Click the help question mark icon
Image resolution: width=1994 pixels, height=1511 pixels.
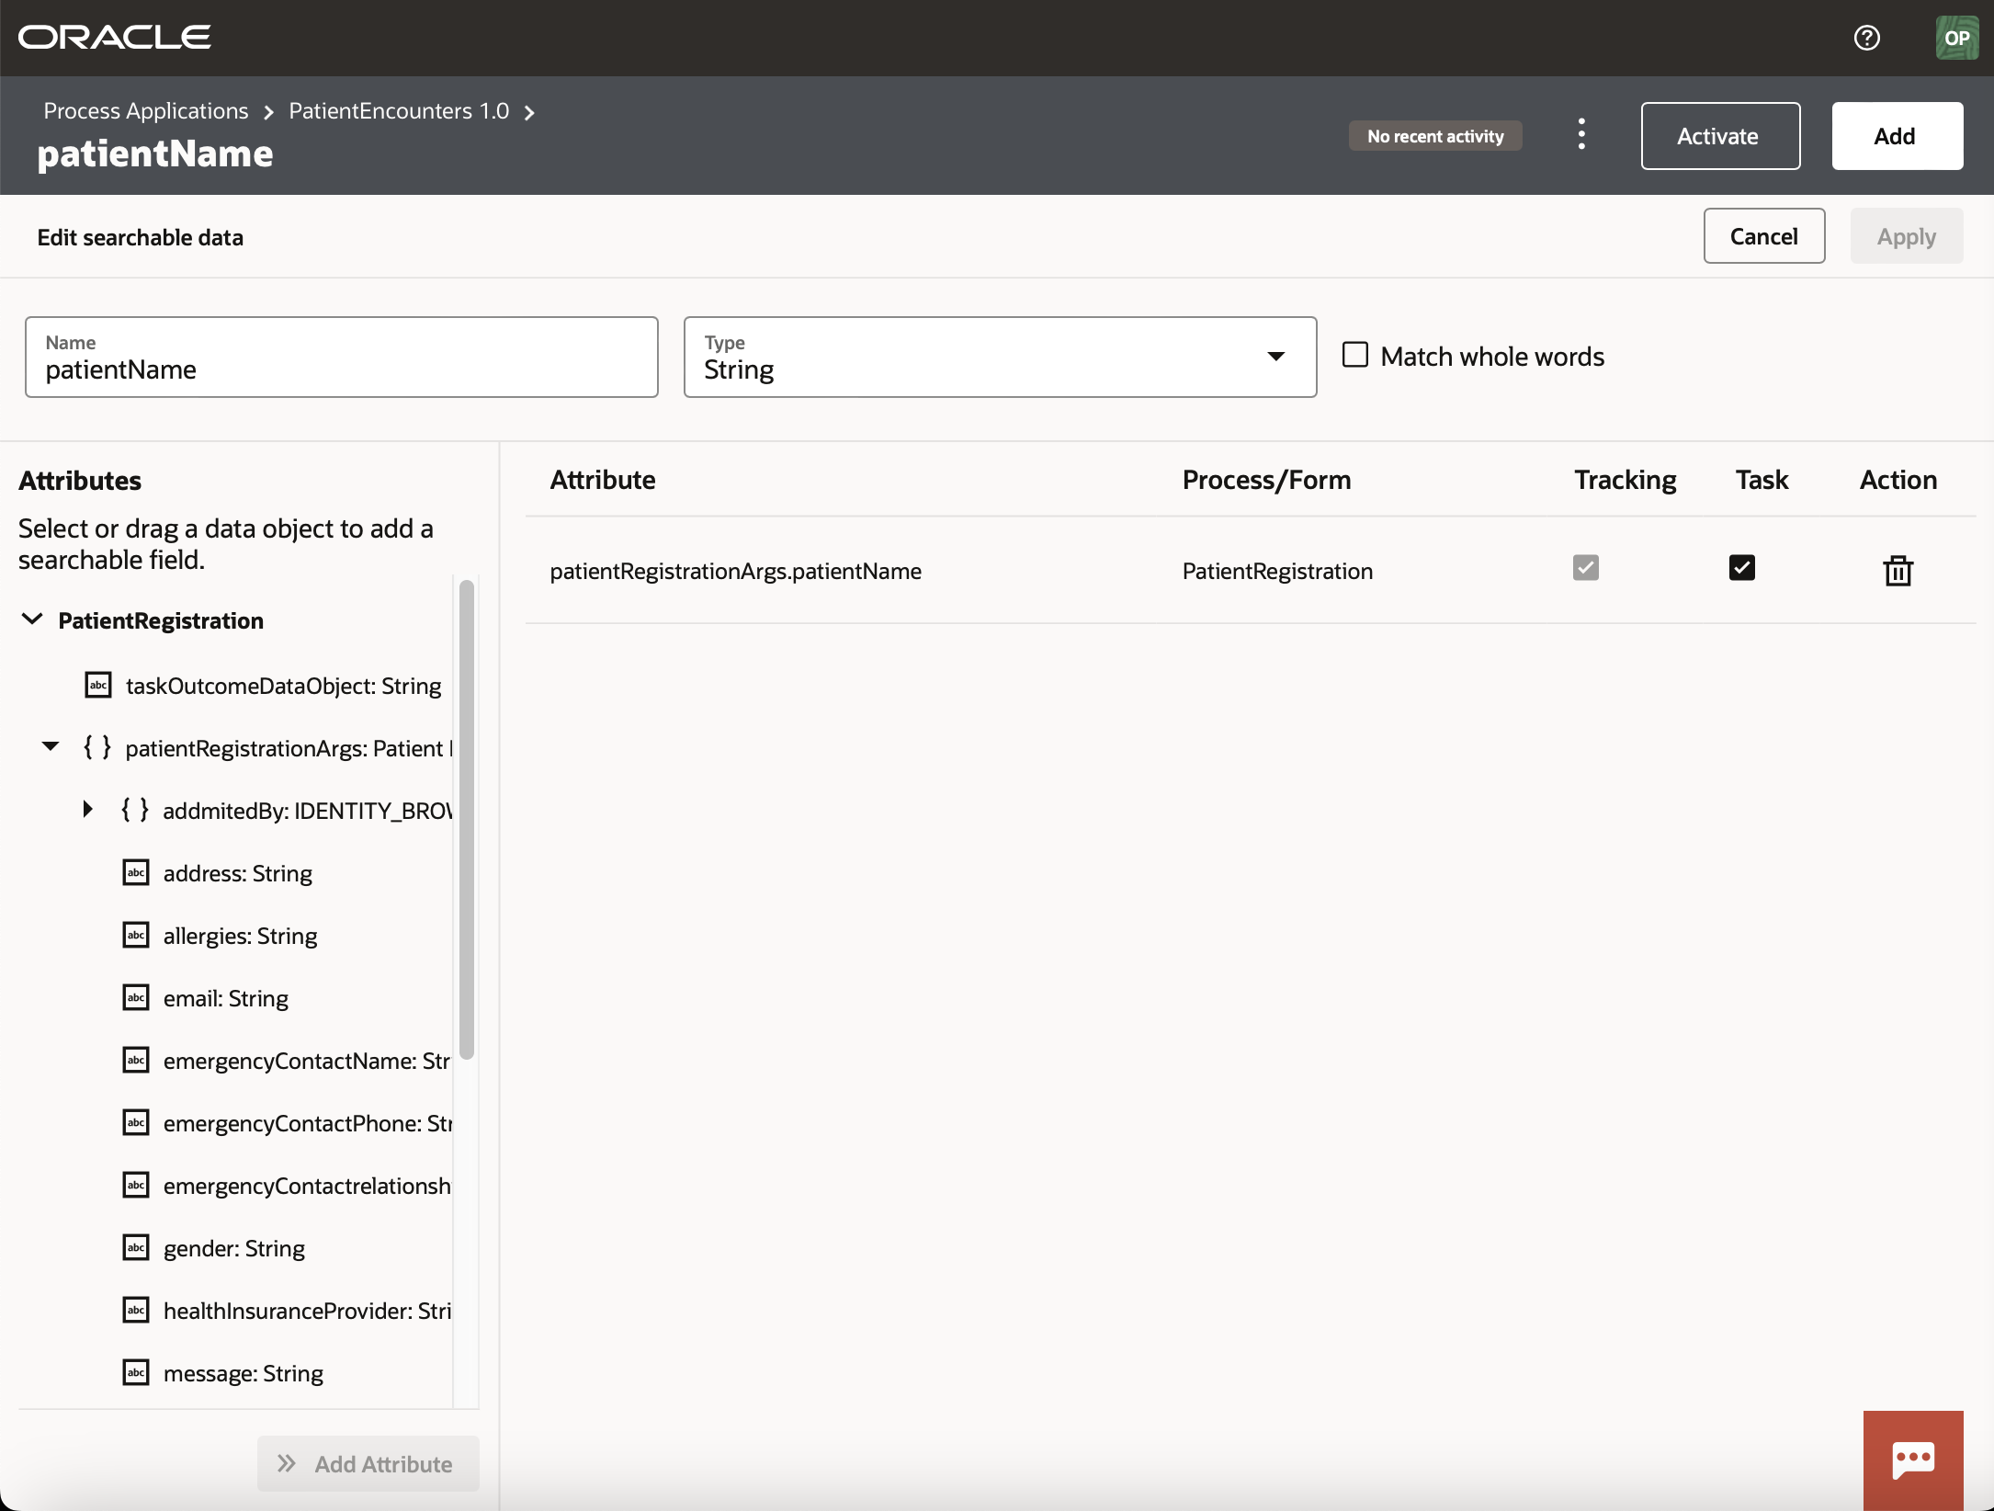[x=1868, y=38]
